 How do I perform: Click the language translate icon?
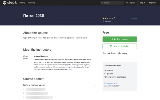[x=127, y=3]
